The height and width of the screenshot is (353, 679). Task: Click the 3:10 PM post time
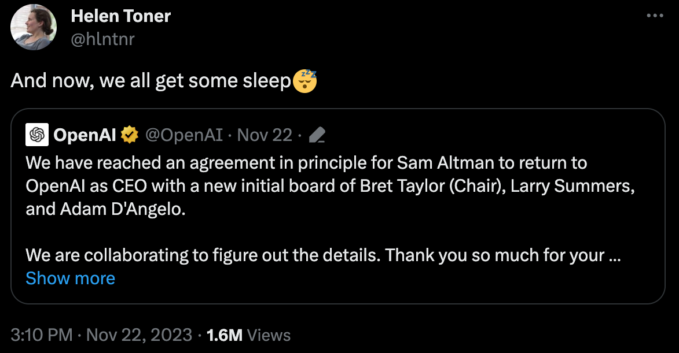pyautogui.click(x=42, y=335)
